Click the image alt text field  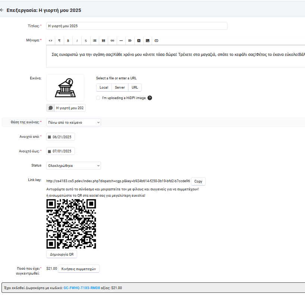(70, 108)
